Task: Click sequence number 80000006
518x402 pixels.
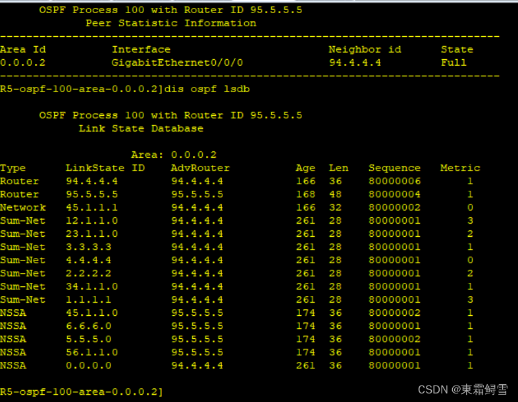Action: pyautogui.click(x=394, y=182)
